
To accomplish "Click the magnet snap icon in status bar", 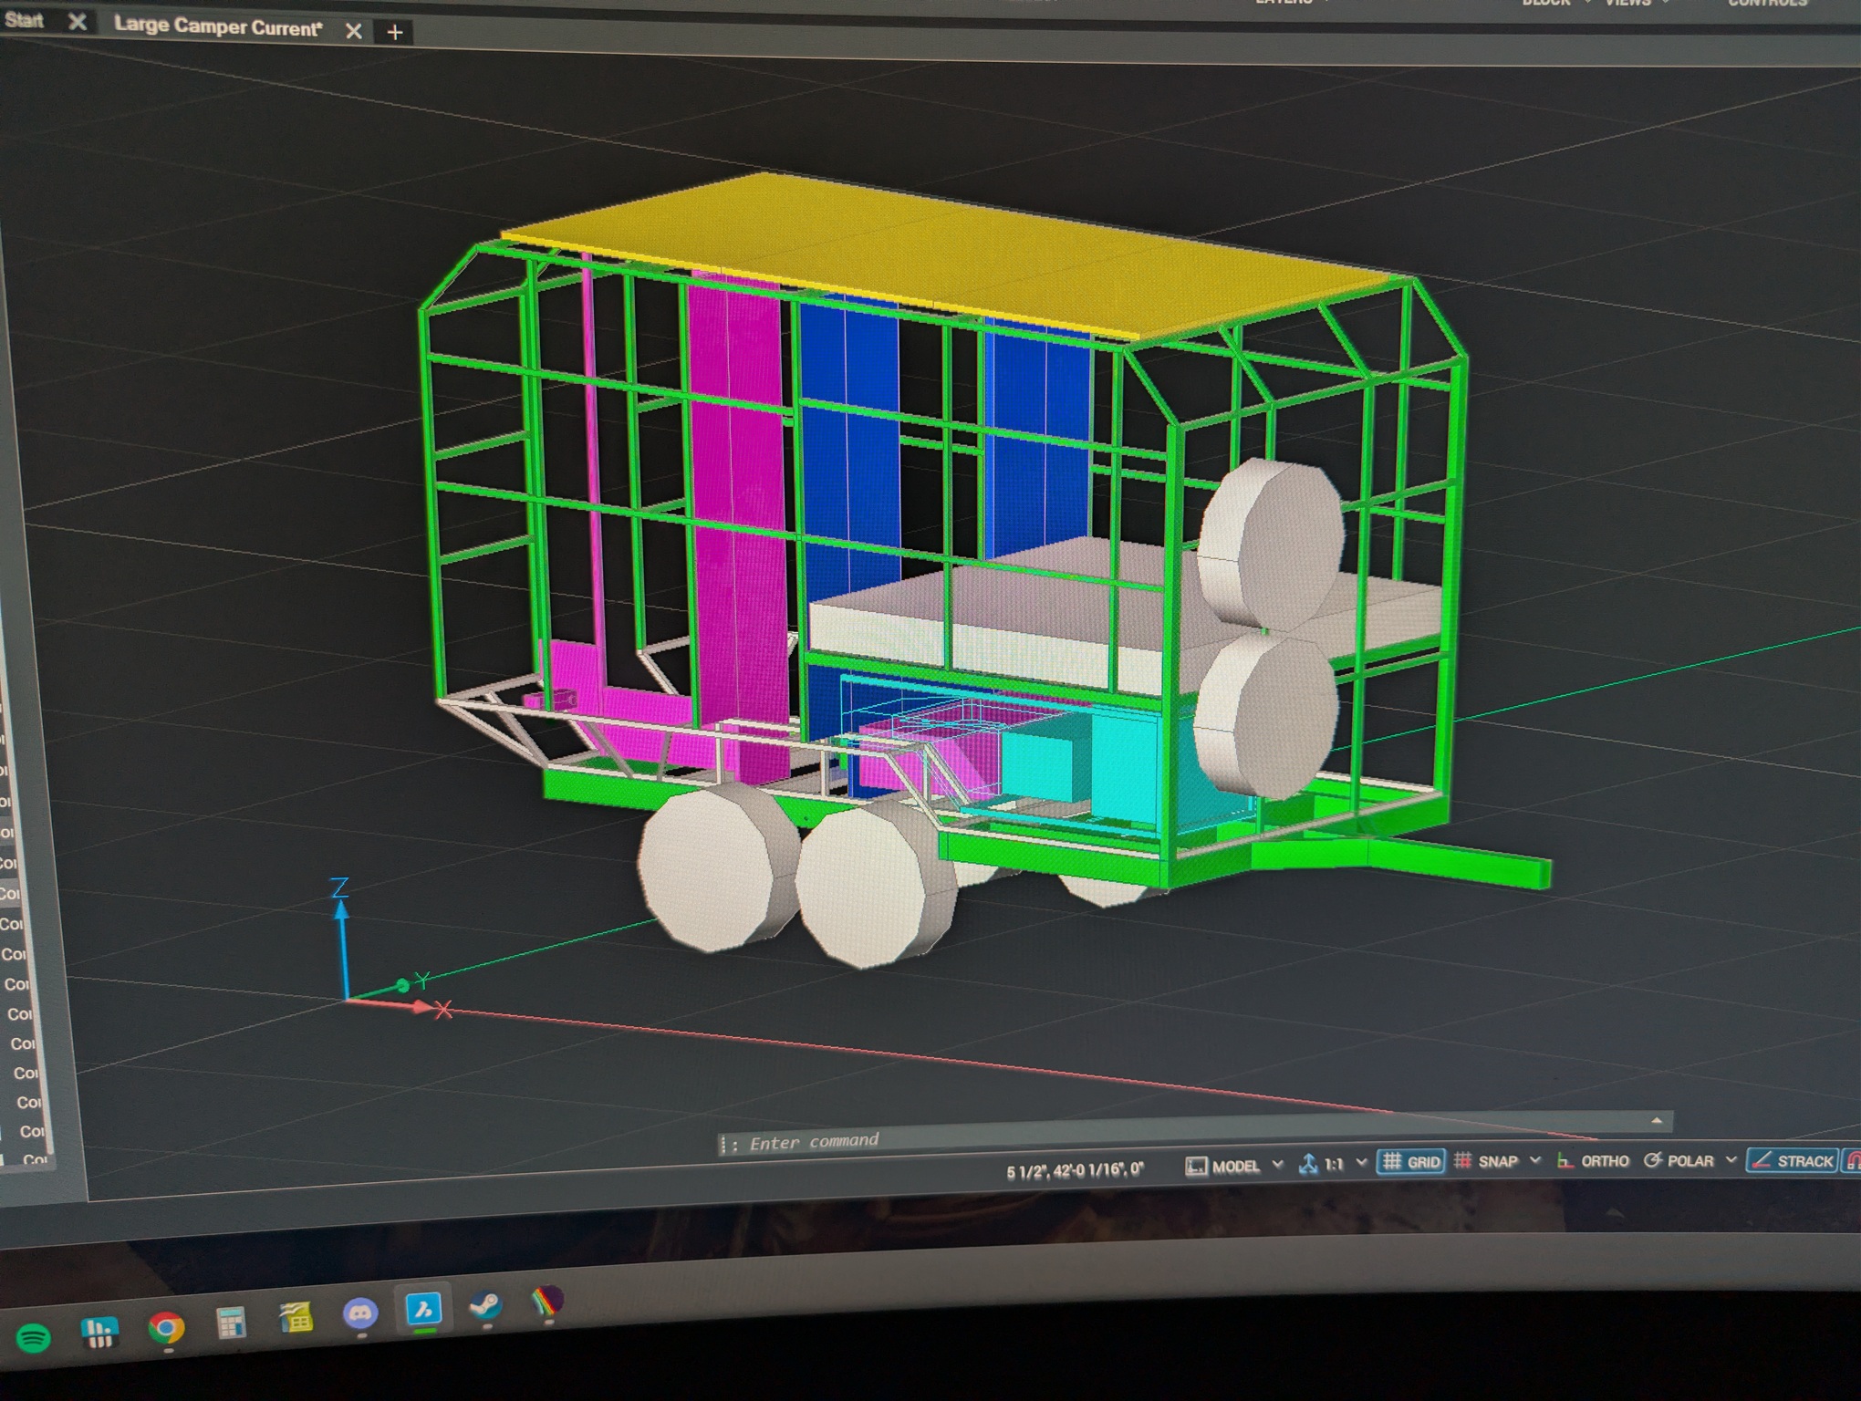I will click(x=1853, y=1160).
